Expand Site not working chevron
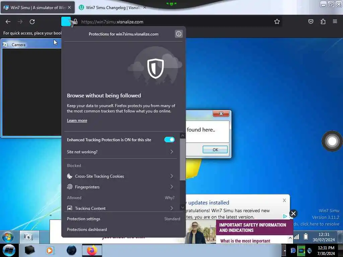 (x=172, y=152)
